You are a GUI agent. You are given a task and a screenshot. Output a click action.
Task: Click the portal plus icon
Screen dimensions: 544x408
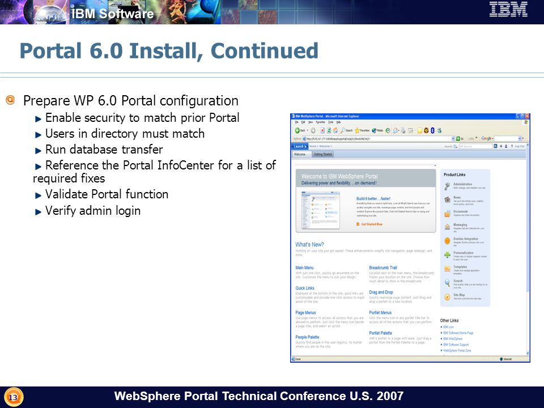pos(501,146)
